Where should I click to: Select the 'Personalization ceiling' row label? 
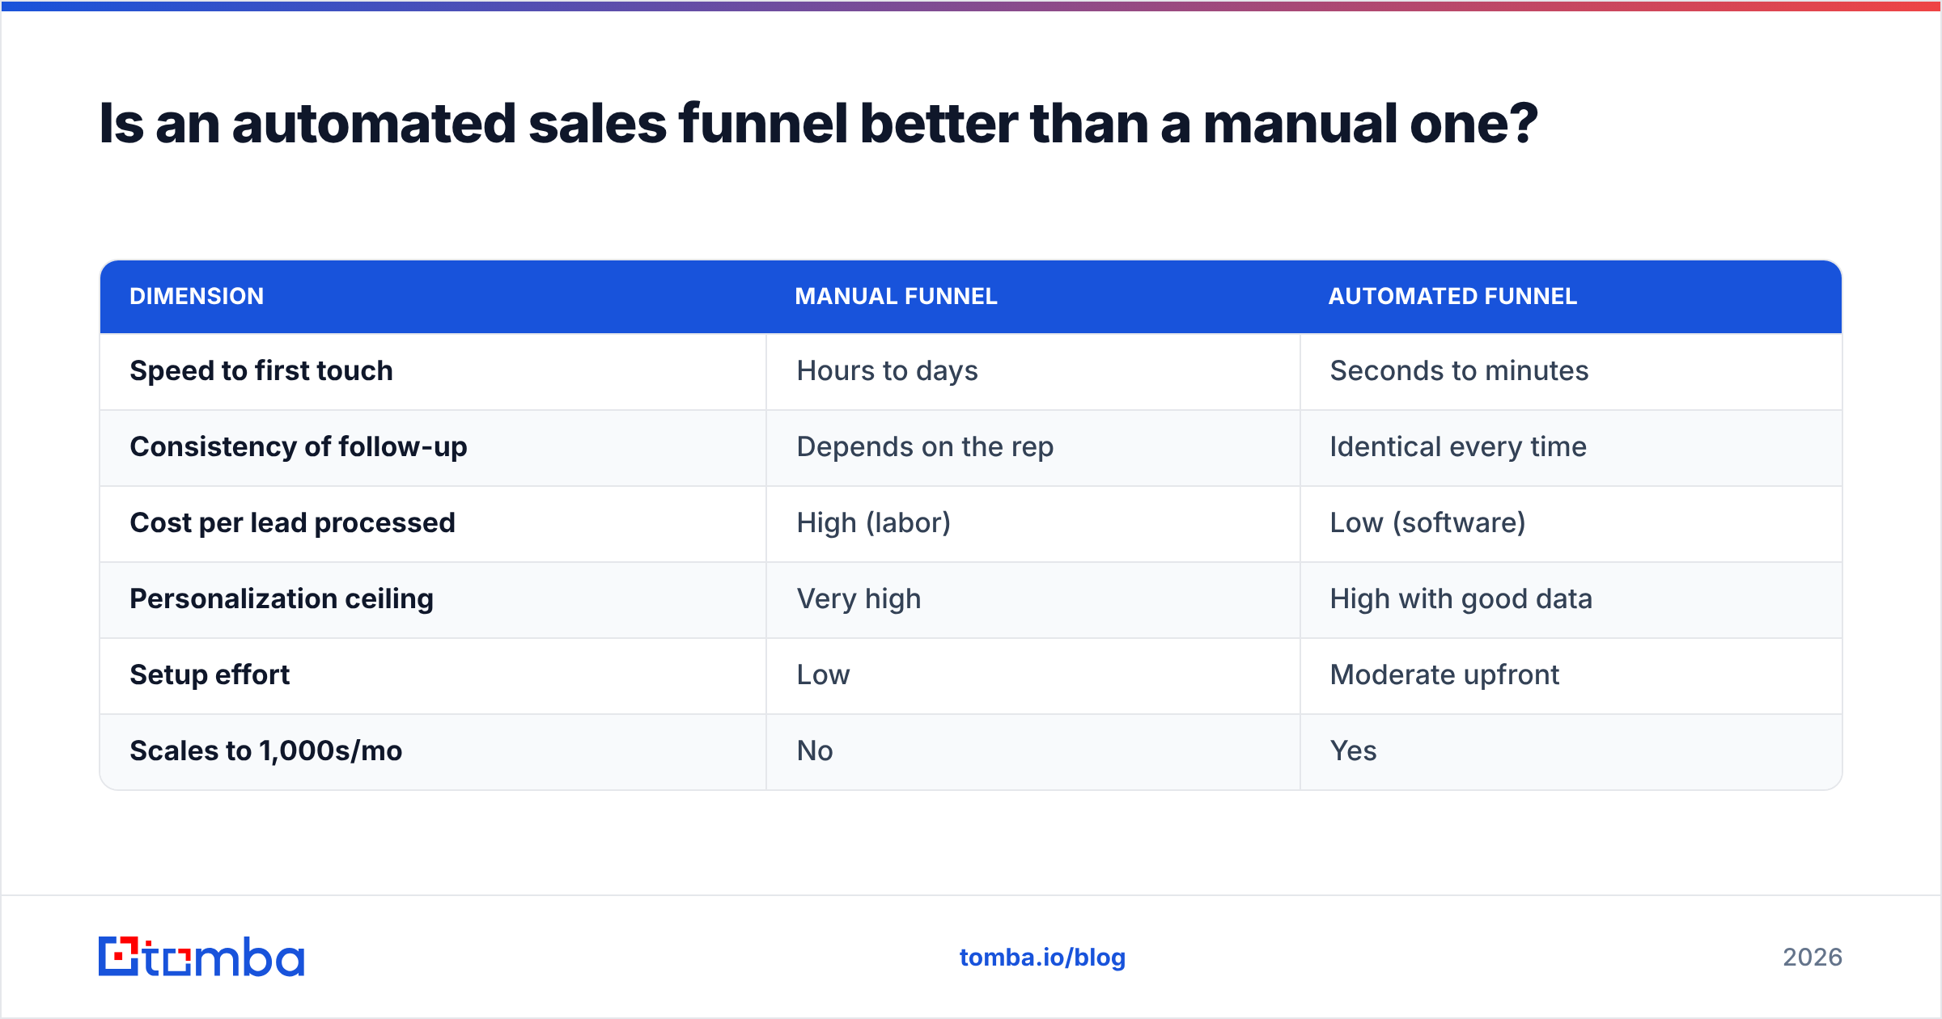[282, 598]
